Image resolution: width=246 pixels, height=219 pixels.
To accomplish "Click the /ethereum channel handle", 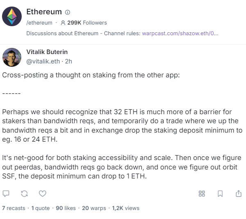I will click(39, 23).
